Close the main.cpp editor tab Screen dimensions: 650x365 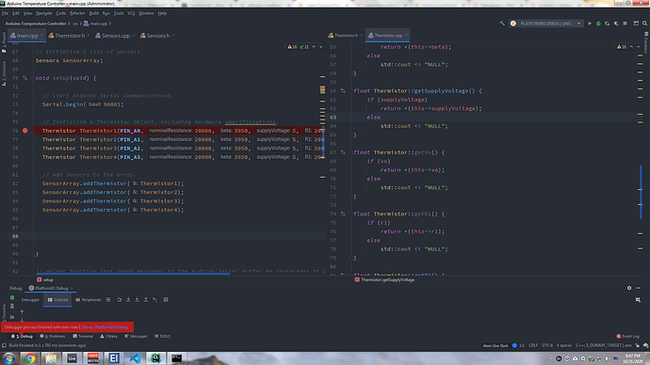click(x=41, y=36)
